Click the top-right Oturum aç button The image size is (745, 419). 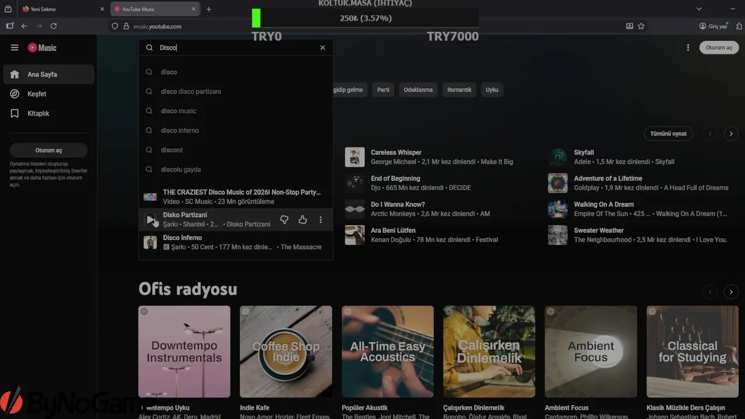click(x=719, y=48)
